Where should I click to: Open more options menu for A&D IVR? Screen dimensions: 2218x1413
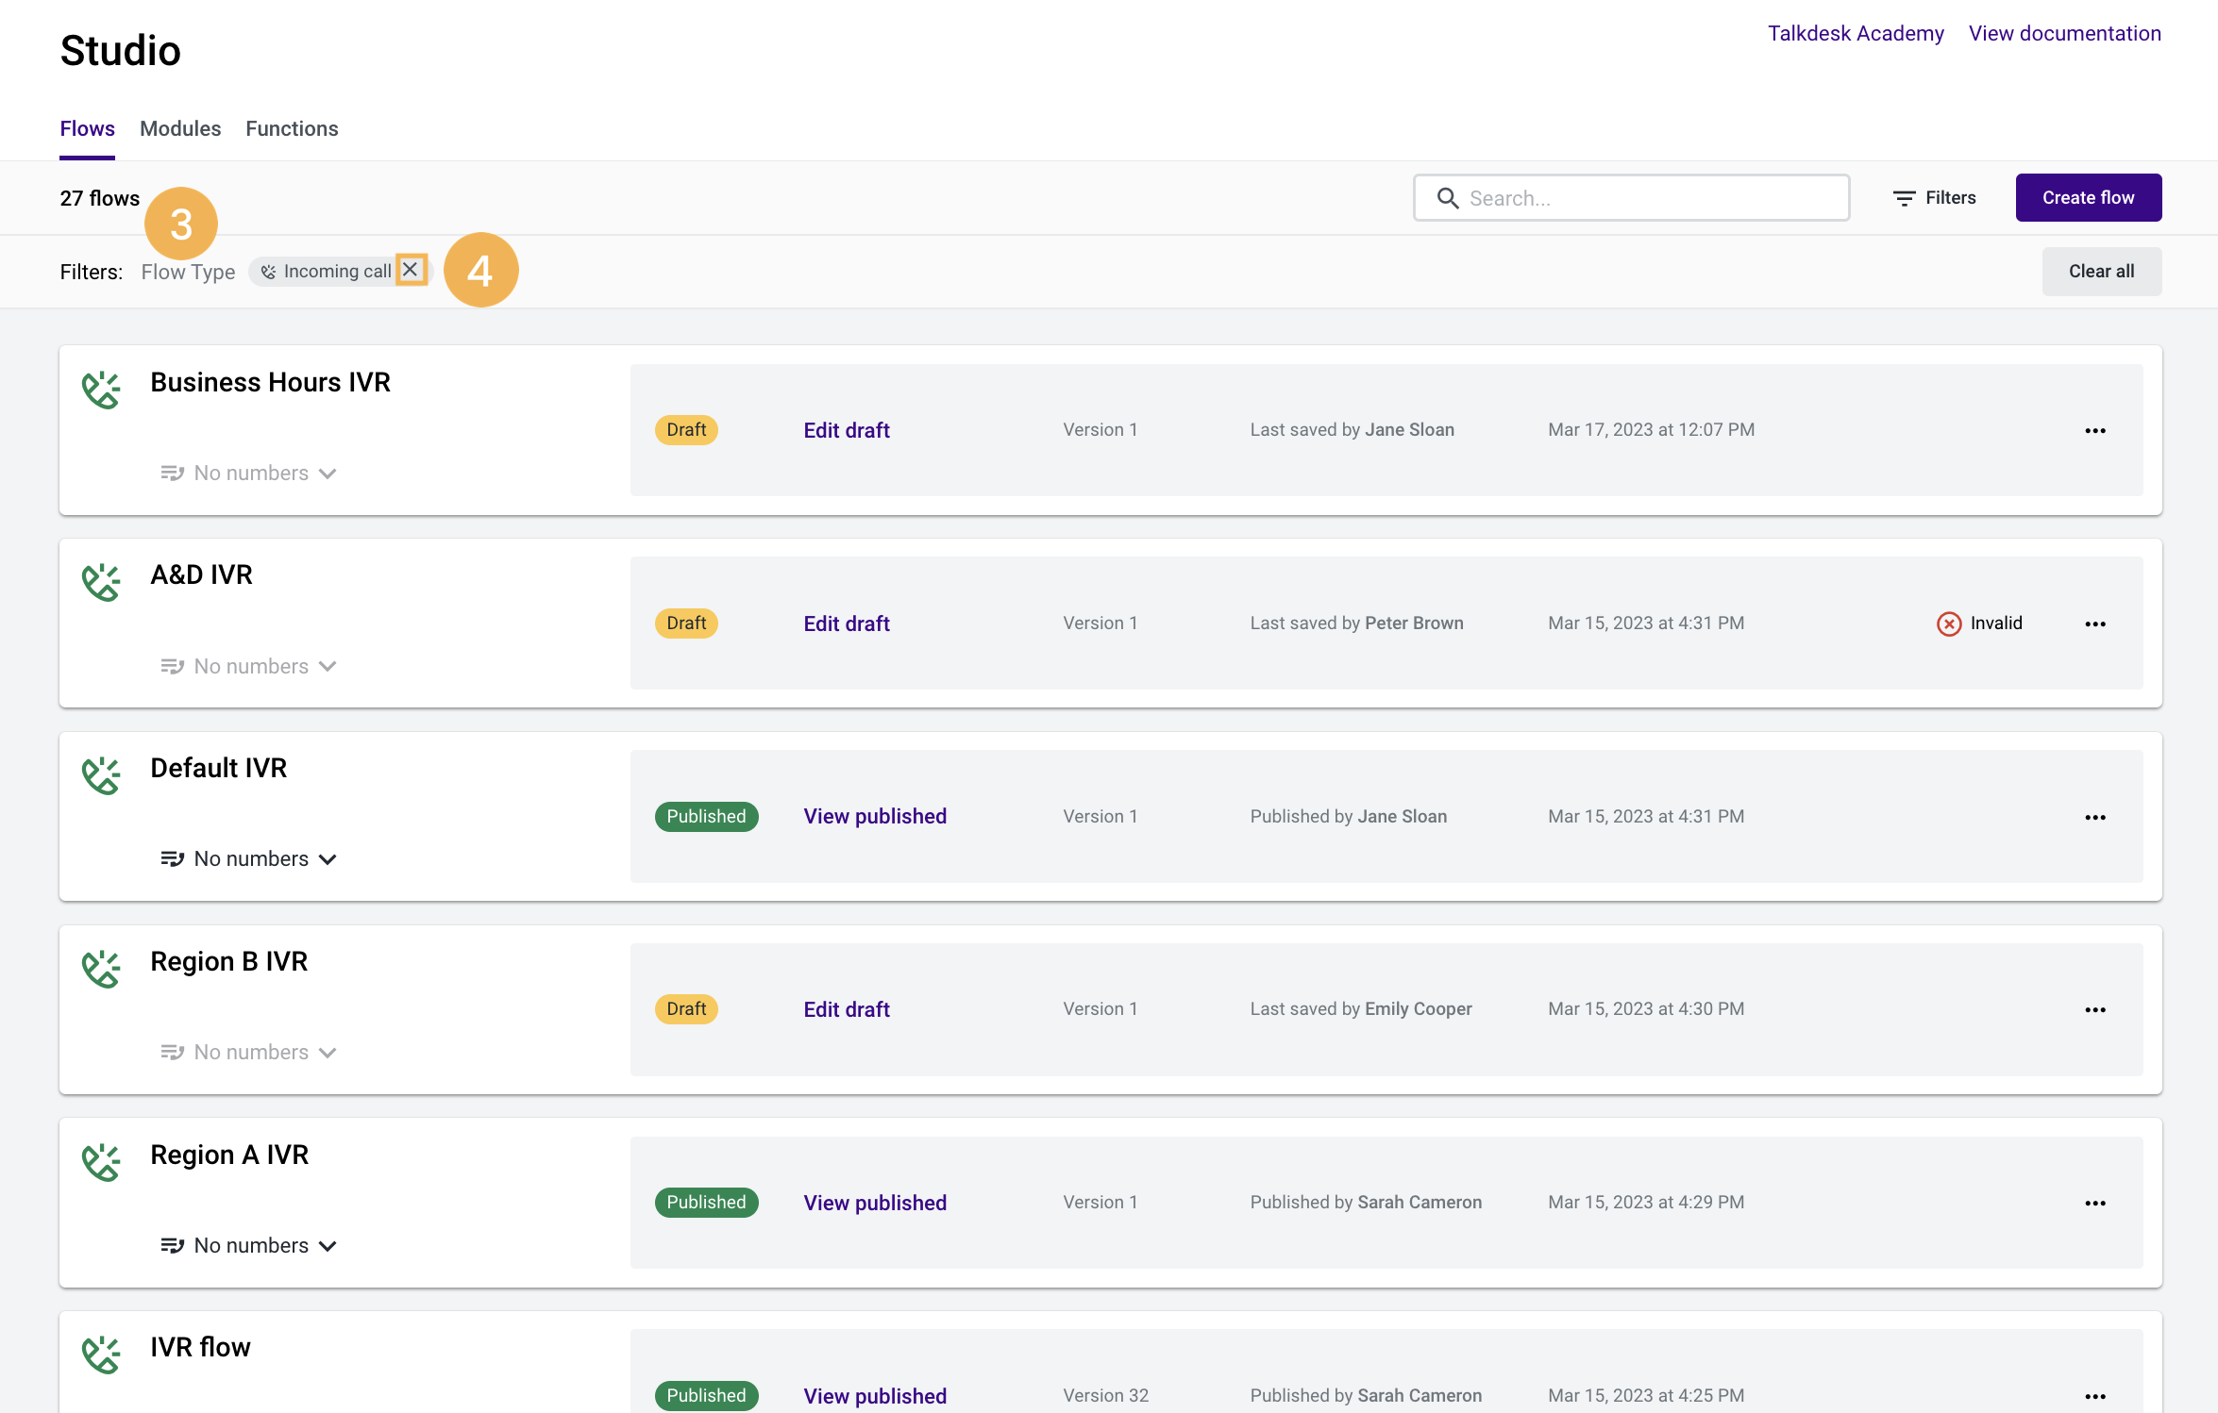click(x=2094, y=623)
